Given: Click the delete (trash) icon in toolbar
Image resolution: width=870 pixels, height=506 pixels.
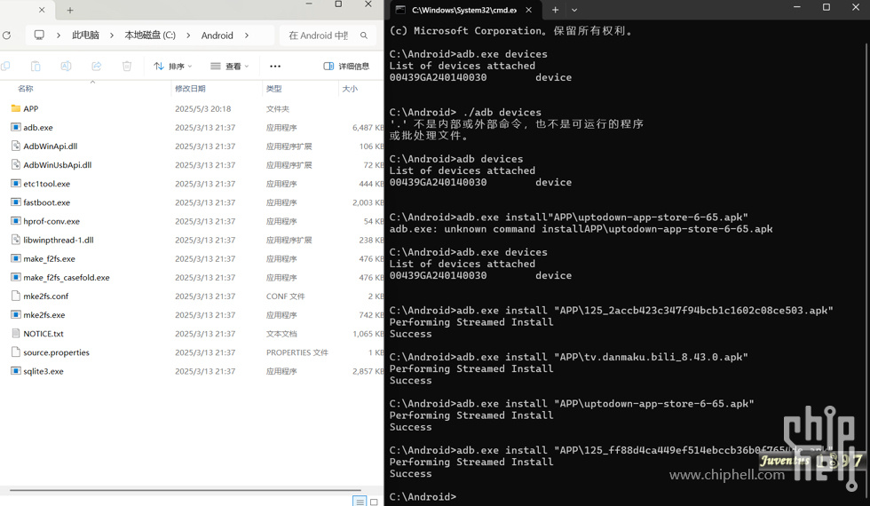Looking at the screenshot, I should 127,67.
